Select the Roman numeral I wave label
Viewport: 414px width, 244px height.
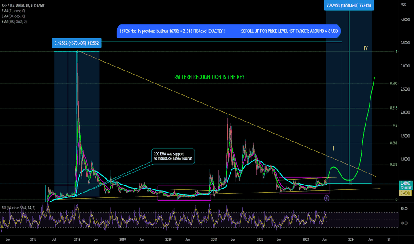tap(333, 149)
